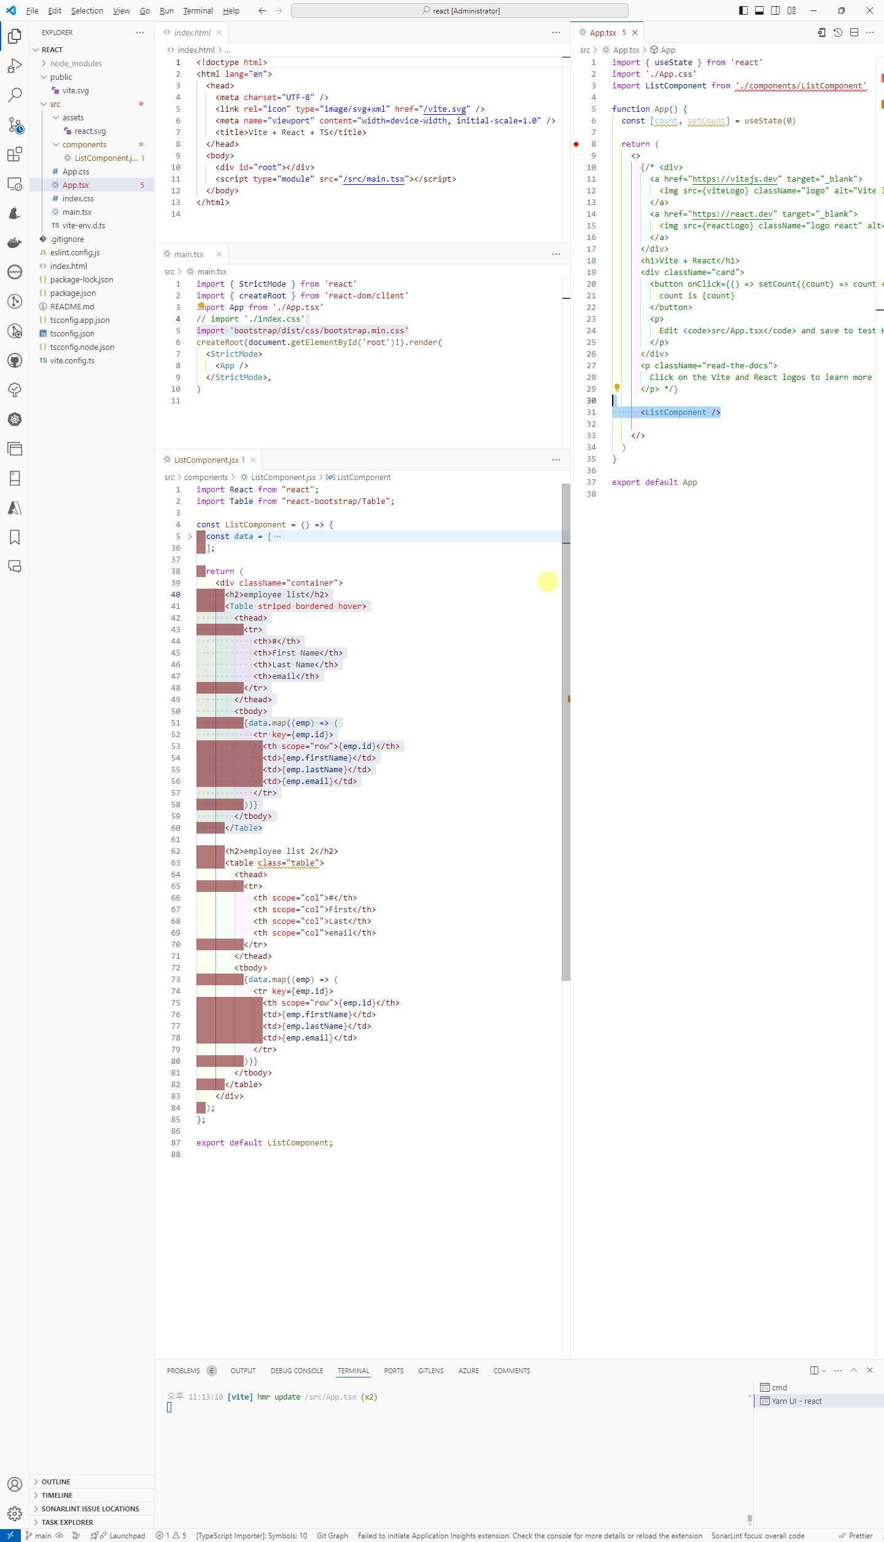
Task: Collapse the src folder
Action: [44, 104]
